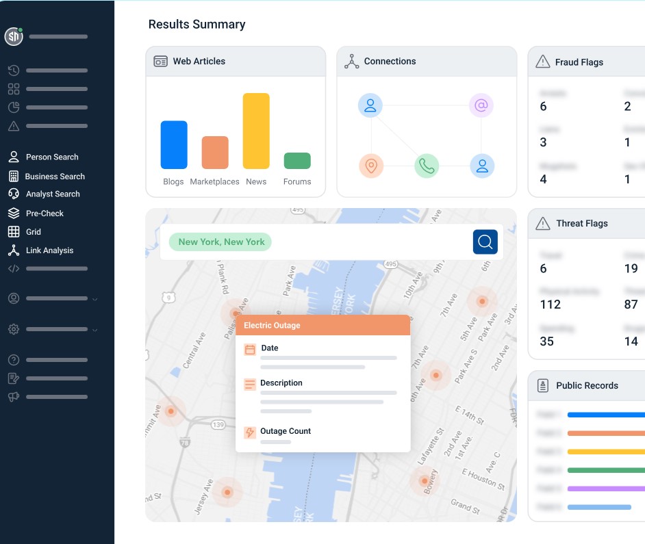Expand the settings sidebar chevron
The width and height of the screenshot is (645, 544).
click(94, 330)
